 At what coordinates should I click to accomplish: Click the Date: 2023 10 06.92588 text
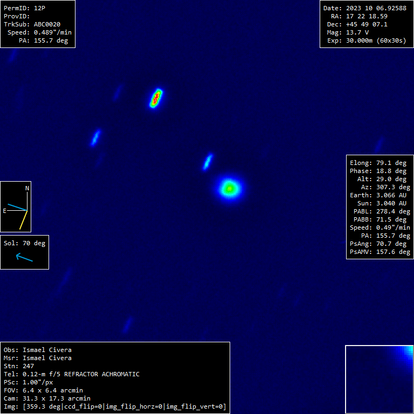[365, 8]
